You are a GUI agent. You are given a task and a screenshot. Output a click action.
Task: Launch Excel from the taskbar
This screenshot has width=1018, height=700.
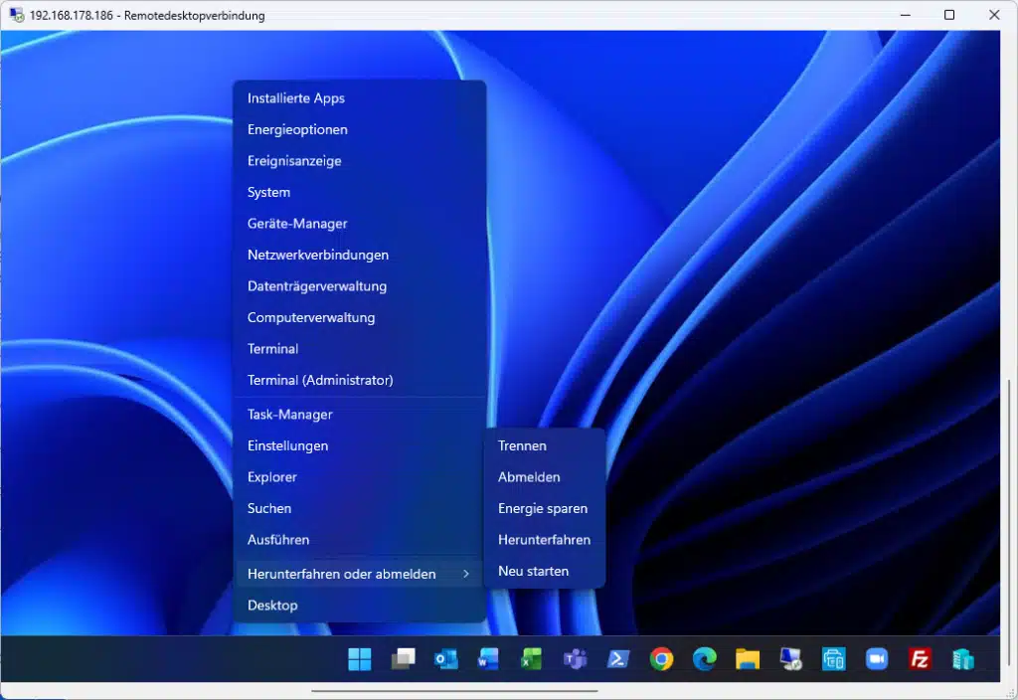click(x=531, y=659)
